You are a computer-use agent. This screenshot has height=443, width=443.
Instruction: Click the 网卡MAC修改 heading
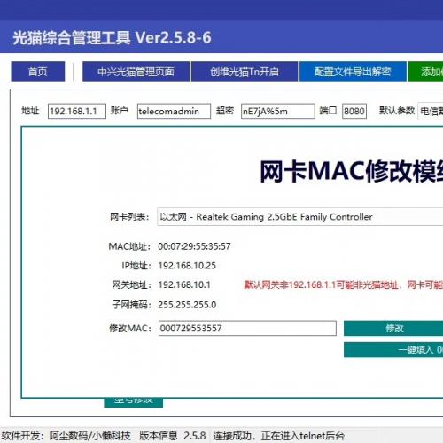coord(352,171)
